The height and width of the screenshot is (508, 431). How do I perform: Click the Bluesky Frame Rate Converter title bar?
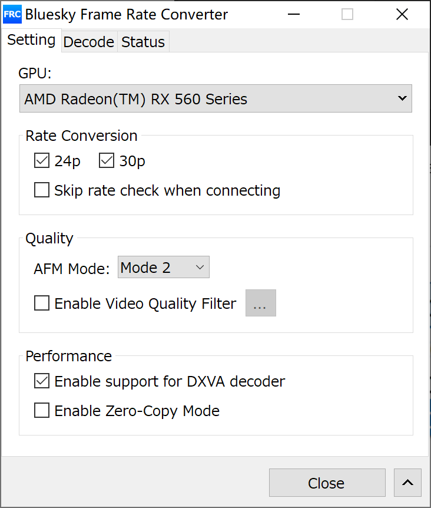pos(128,15)
